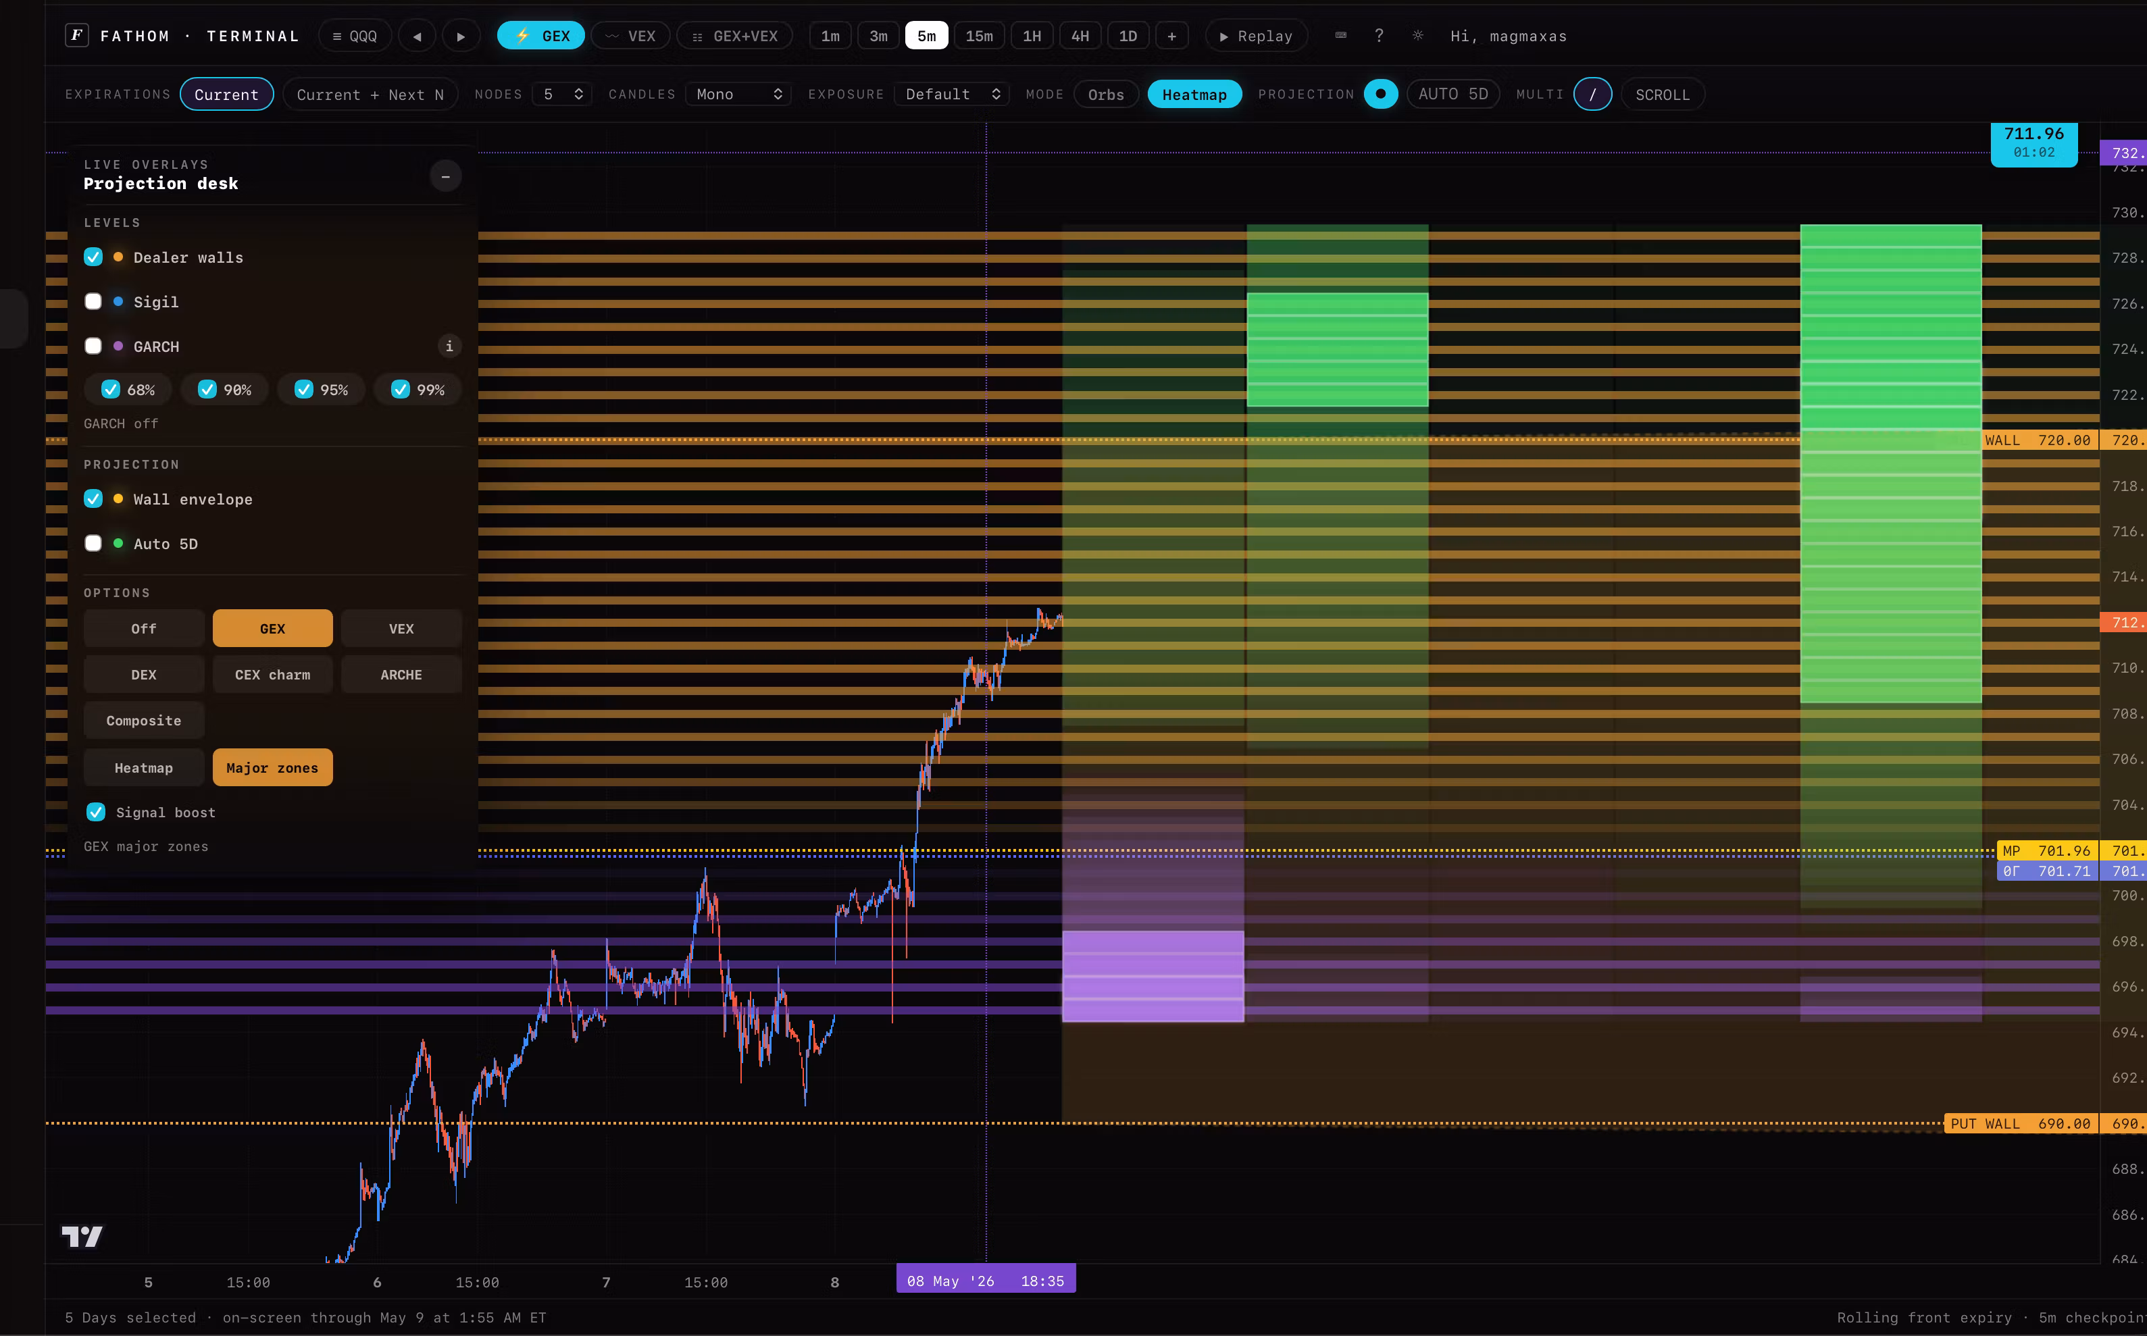Select the 4H timeframe
The width and height of the screenshot is (2147, 1336).
[x=1080, y=36]
